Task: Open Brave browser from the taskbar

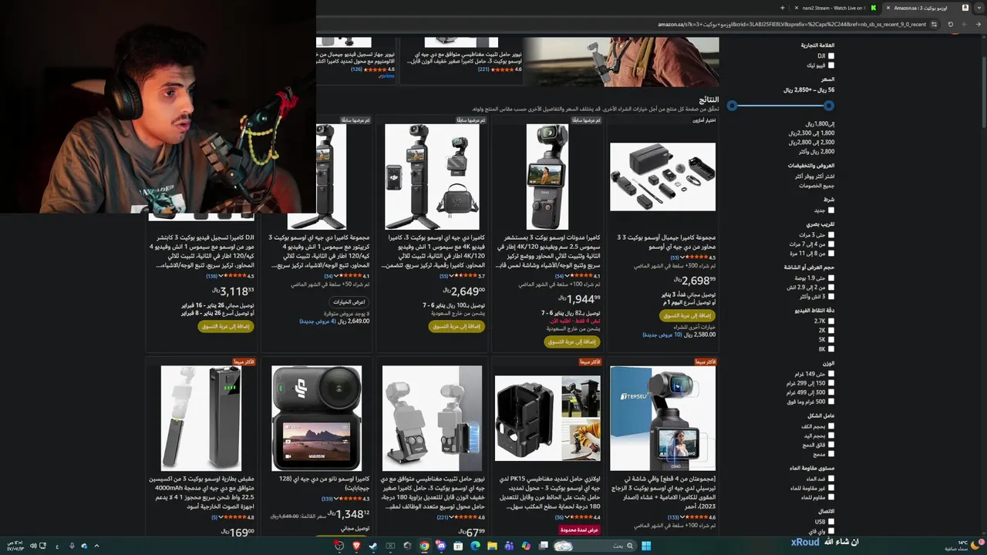Action: point(356,546)
